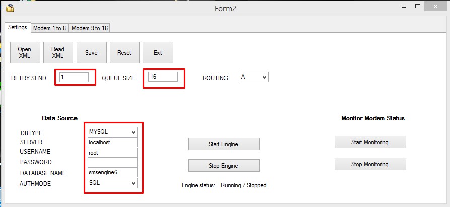Click the DATABASE NAME field
This screenshot has width=450, height=207.
coord(113,172)
